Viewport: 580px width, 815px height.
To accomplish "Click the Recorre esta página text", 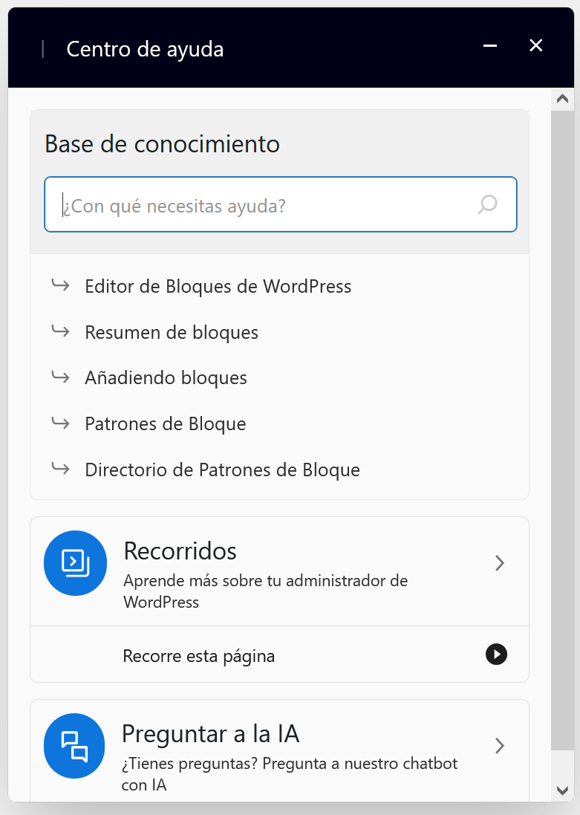I will coord(198,656).
